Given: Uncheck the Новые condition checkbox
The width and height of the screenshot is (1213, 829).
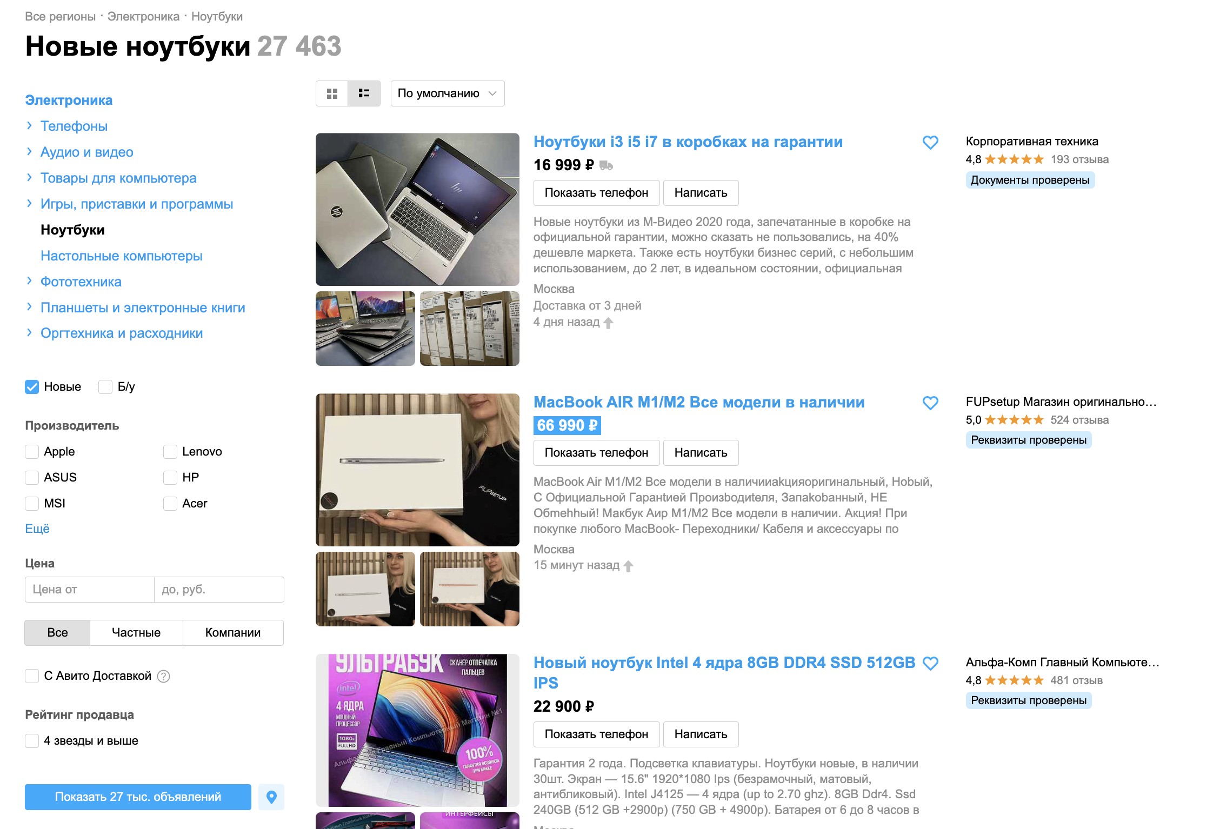Looking at the screenshot, I should click(x=32, y=387).
